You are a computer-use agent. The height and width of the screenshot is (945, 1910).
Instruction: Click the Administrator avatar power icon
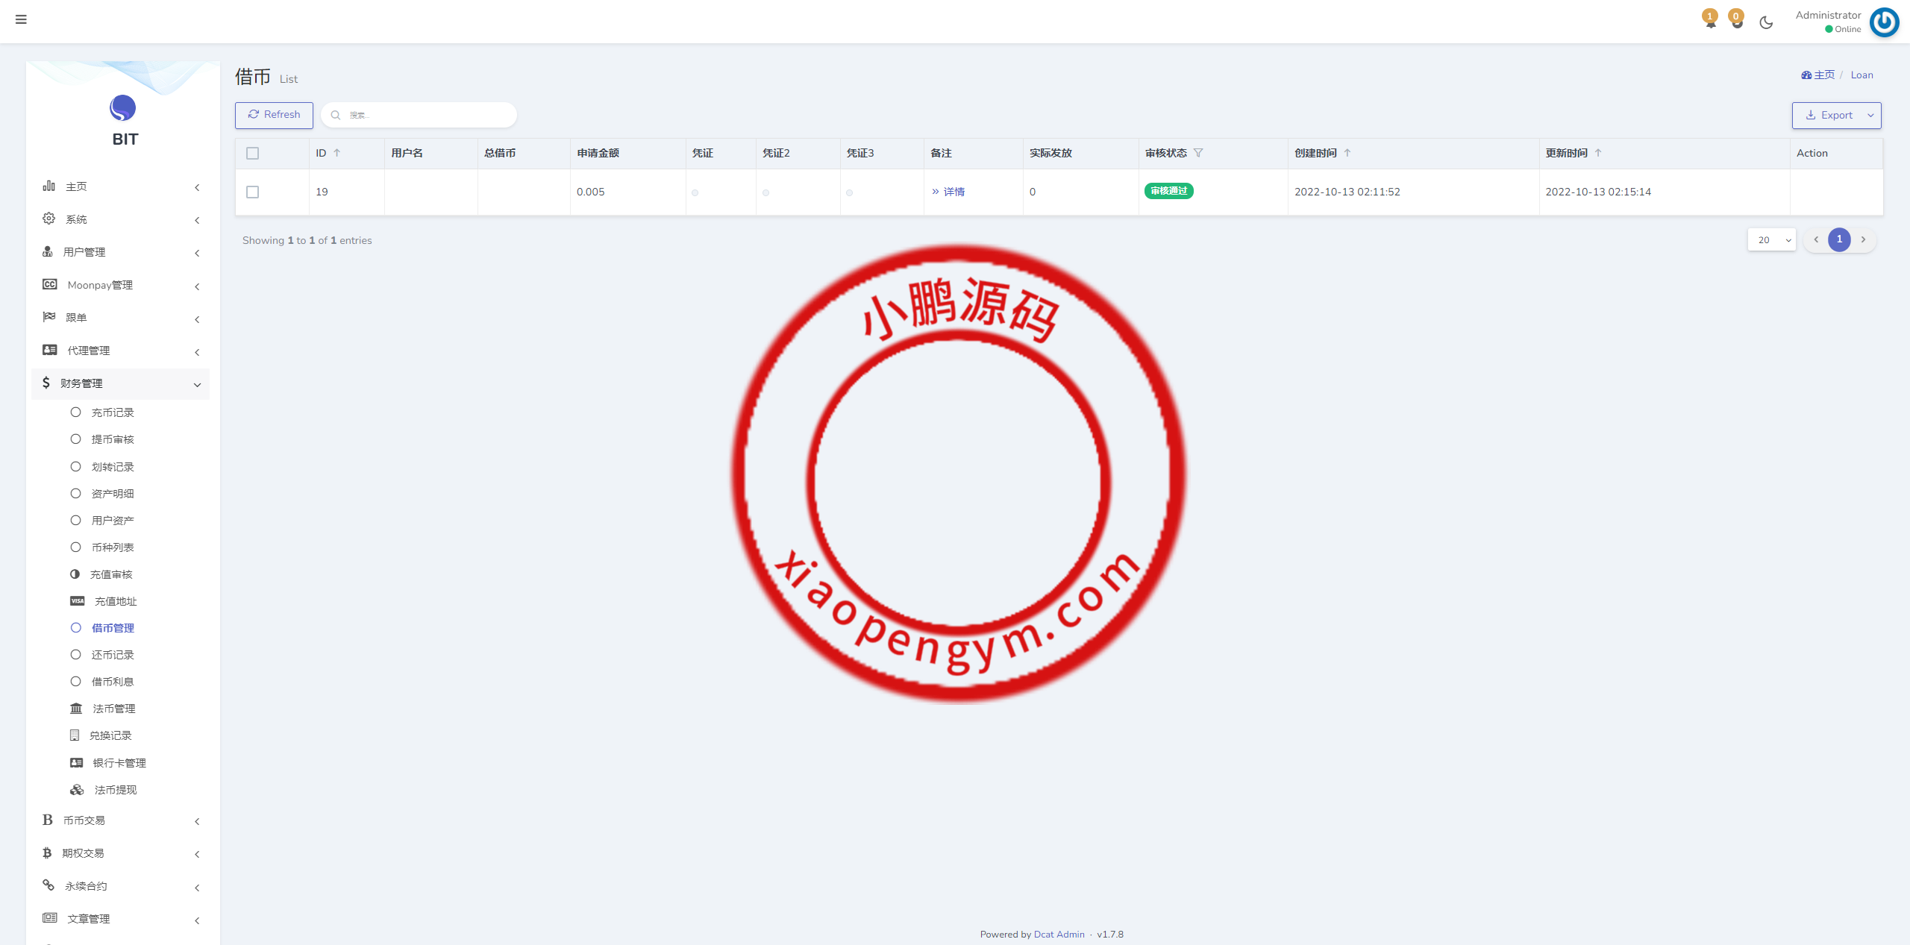pyautogui.click(x=1885, y=22)
